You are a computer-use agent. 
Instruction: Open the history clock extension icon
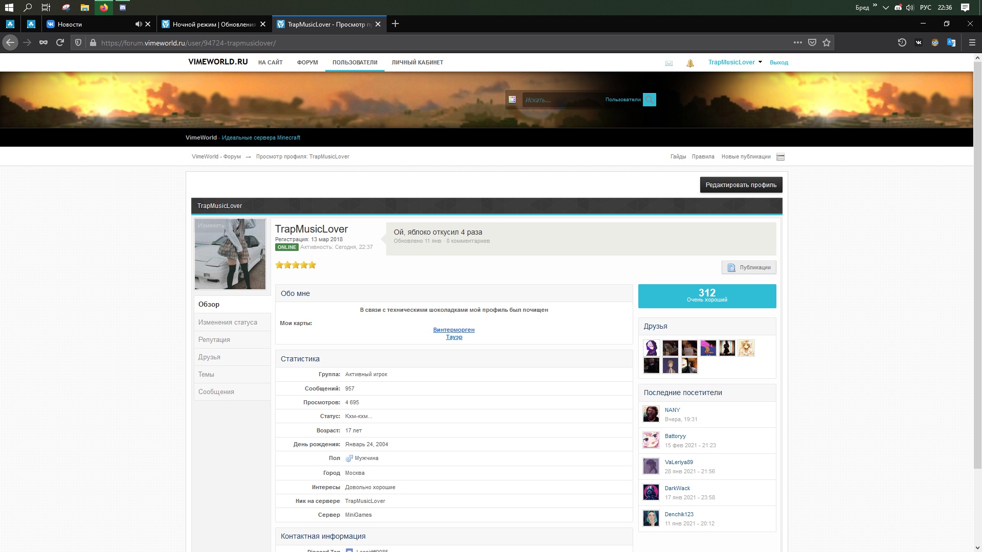click(902, 42)
